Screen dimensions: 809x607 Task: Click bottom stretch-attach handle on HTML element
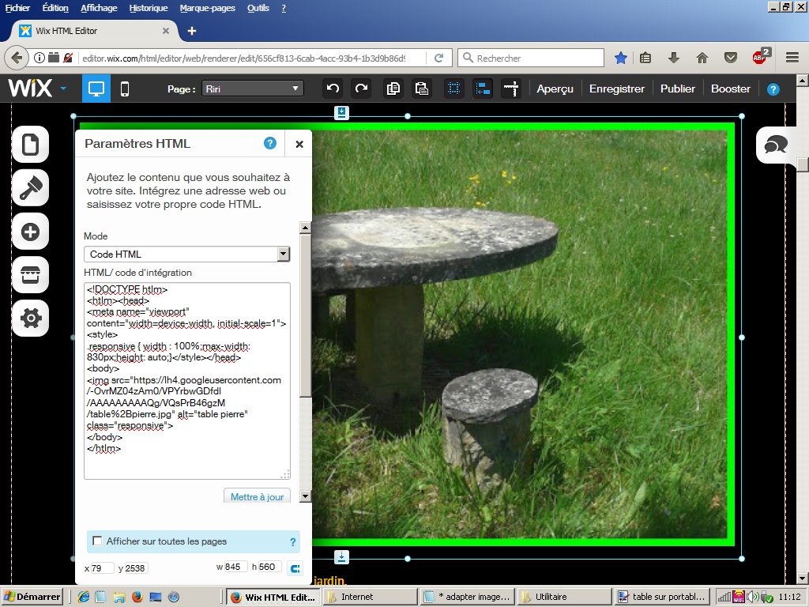coord(341,557)
